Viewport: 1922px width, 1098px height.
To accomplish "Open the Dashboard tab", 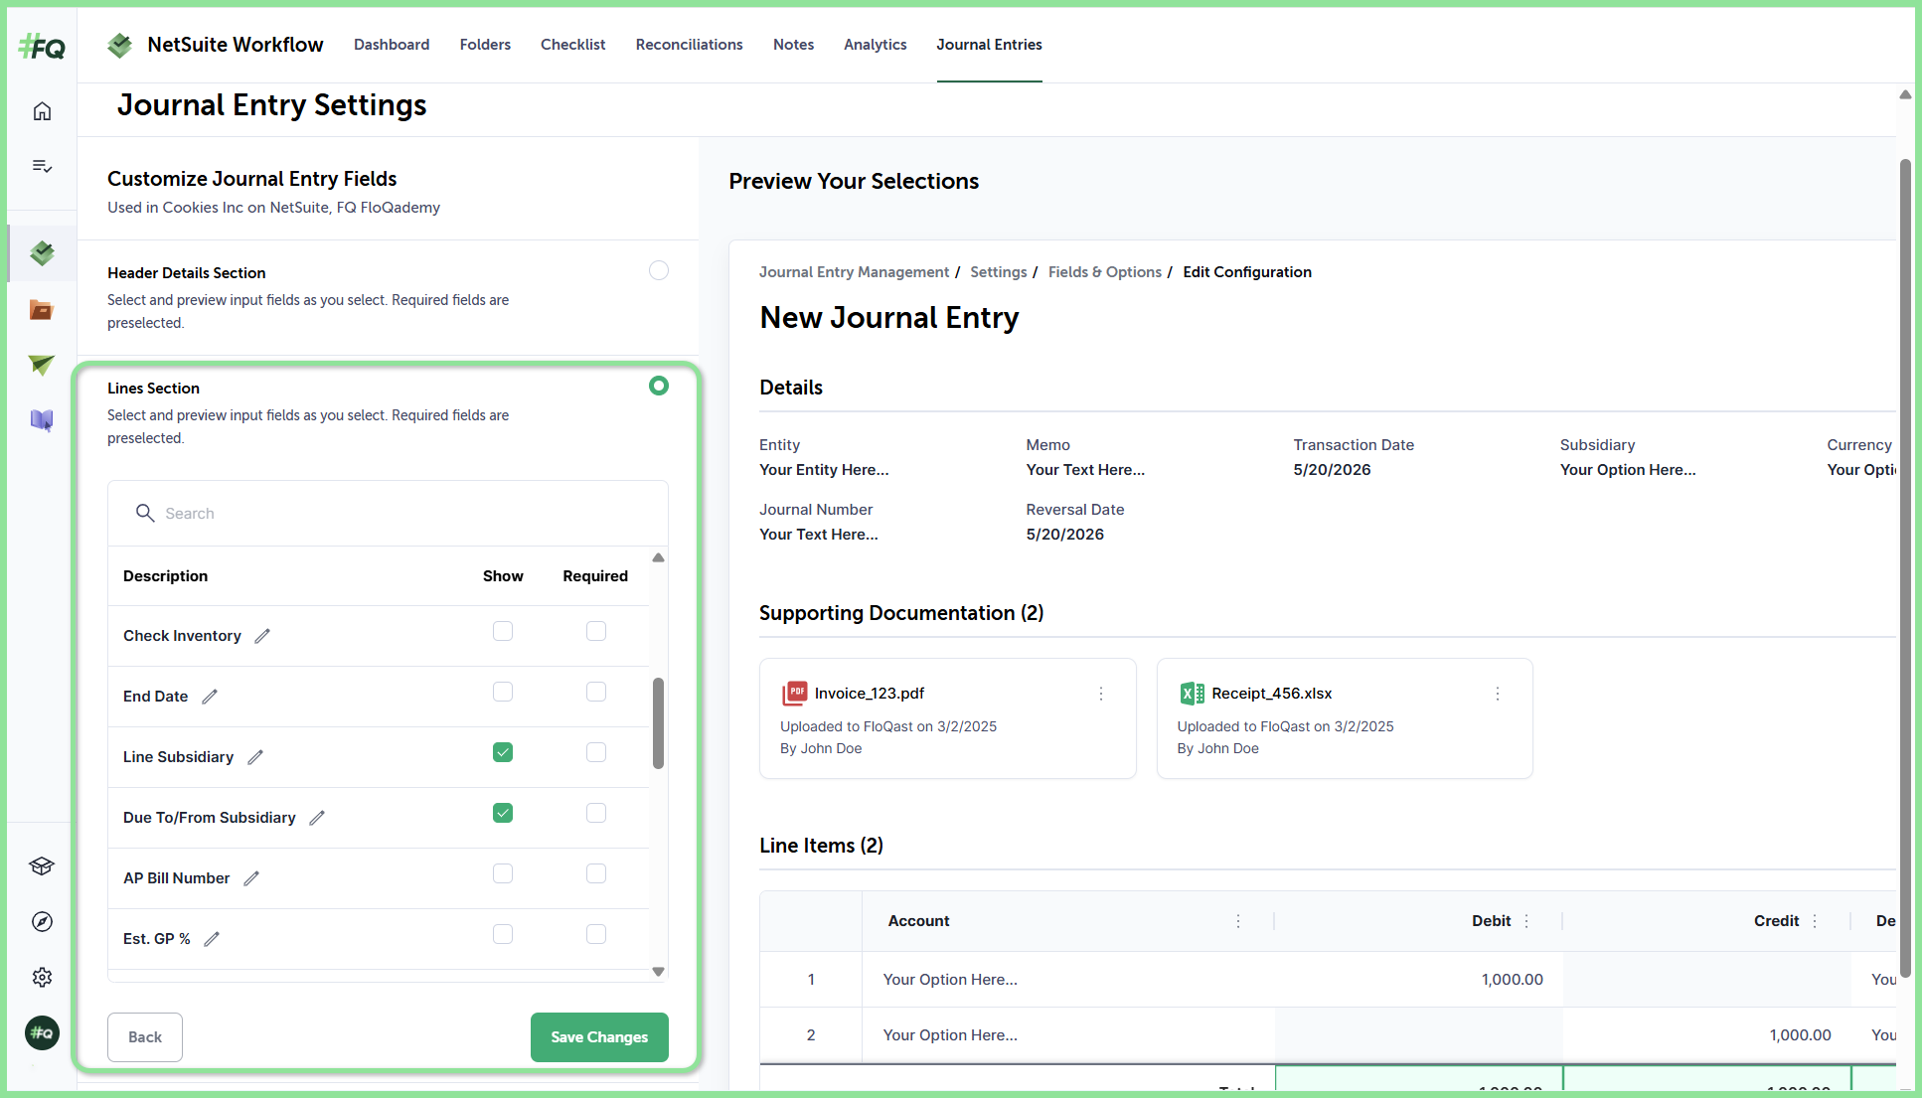I will point(392,45).
